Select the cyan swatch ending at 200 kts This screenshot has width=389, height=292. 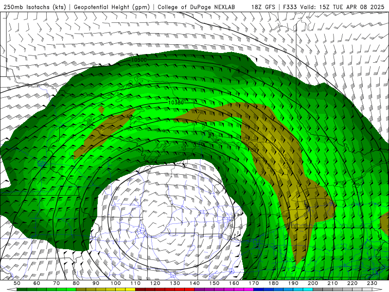tap(308, 290)
